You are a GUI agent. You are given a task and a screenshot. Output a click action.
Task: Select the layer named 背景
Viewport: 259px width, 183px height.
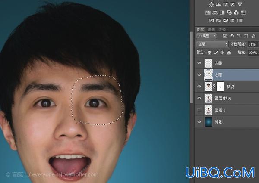218,122
